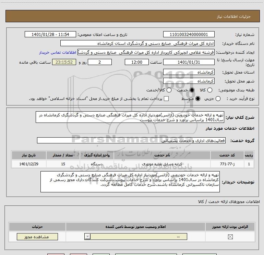The width and height of the screenshot is (264, 255).
Task: Click the مشاهده مجوز button
Action: (37, 237)
